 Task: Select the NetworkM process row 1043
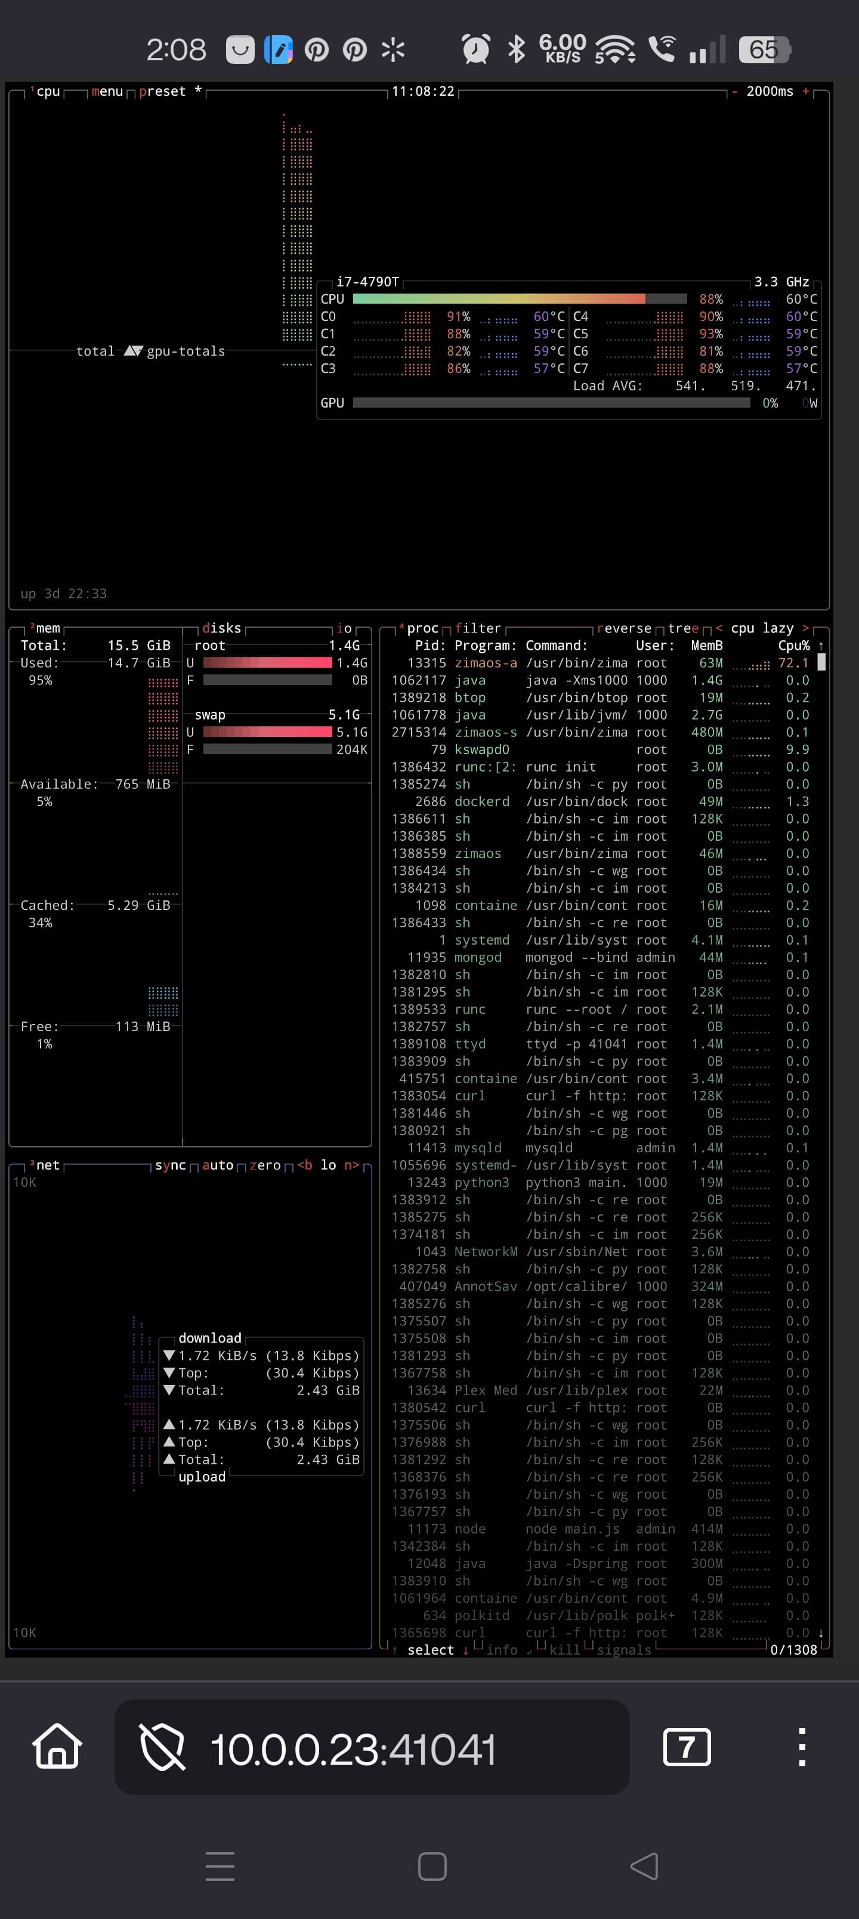click(x=601, y=1251)
